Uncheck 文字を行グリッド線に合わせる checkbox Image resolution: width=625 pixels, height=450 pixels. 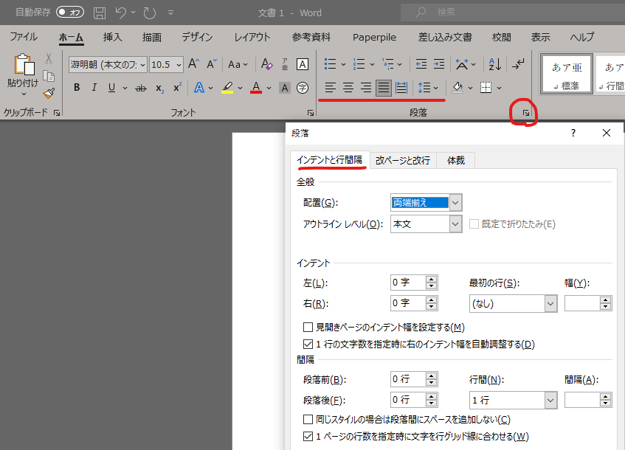click(308, 437)
